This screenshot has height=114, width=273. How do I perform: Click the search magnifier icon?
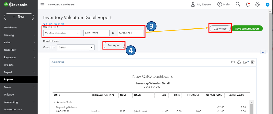pos(238,4)
